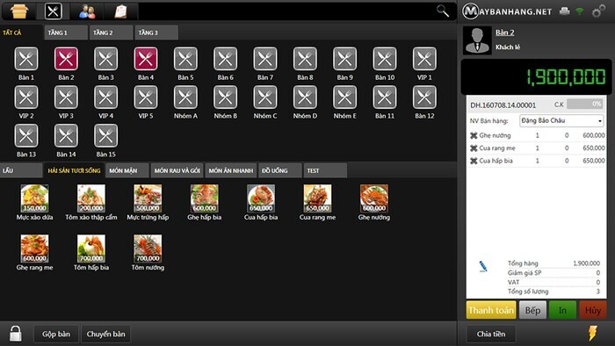The height and width of the screenshot is (346, 615).
Task: Click the padlock lock icon
Action: click(x=15, y=334)
